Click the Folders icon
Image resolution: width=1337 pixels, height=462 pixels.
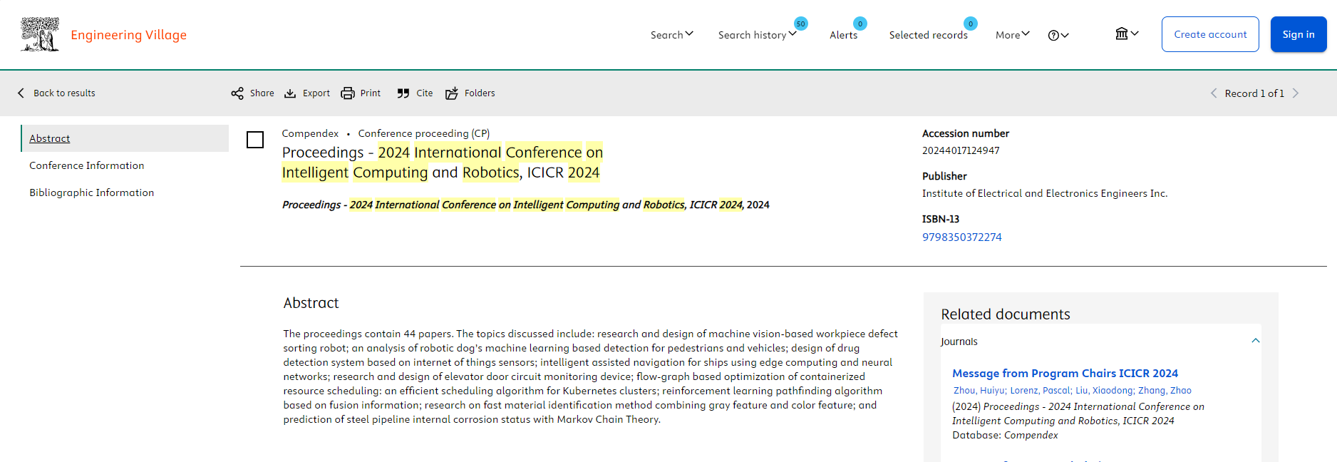(x=452, y=93)
